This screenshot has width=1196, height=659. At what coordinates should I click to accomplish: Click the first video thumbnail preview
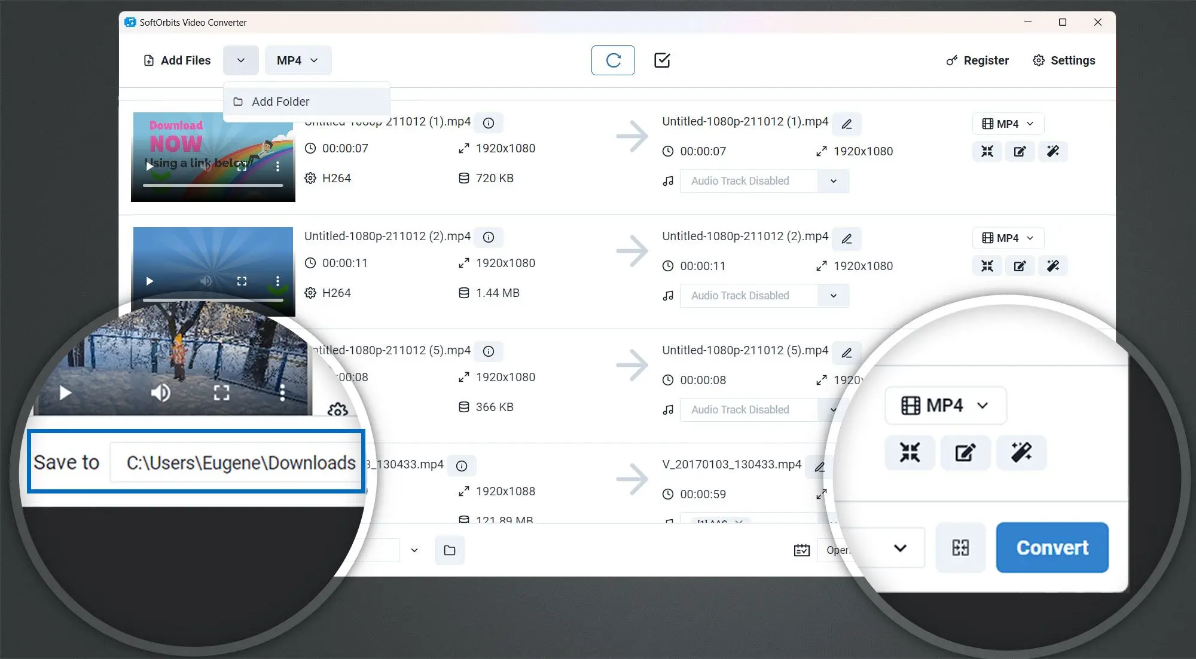[x=213, y=156]
